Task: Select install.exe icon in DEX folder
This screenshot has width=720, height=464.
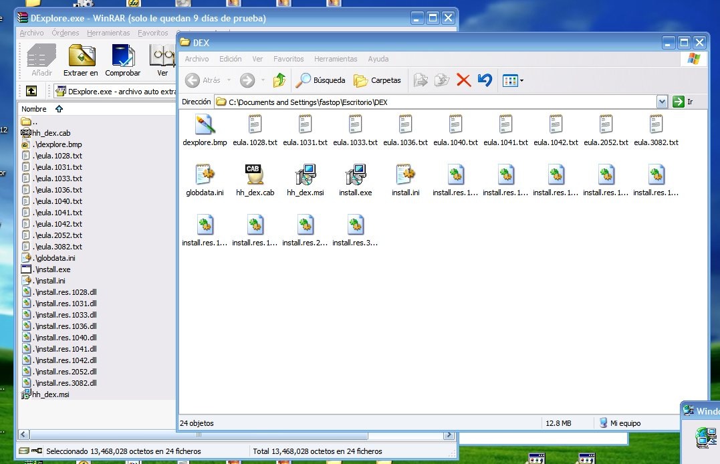Action: point(356,174)
